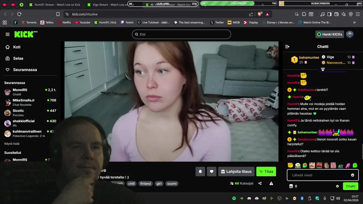The width and height of the screenshot is (363, 204).
Task: Collapse chat using the arrow icon
Action: click(287, 46)
